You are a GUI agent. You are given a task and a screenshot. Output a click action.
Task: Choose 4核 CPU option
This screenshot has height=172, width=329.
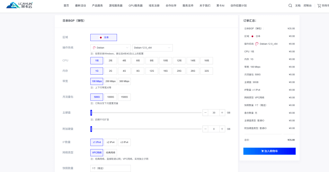point(124,61)
